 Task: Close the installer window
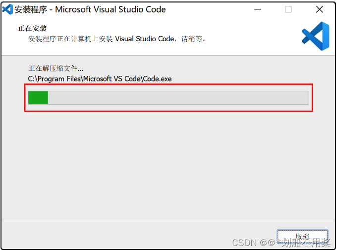pyautogui.click(x=319, y=9)
